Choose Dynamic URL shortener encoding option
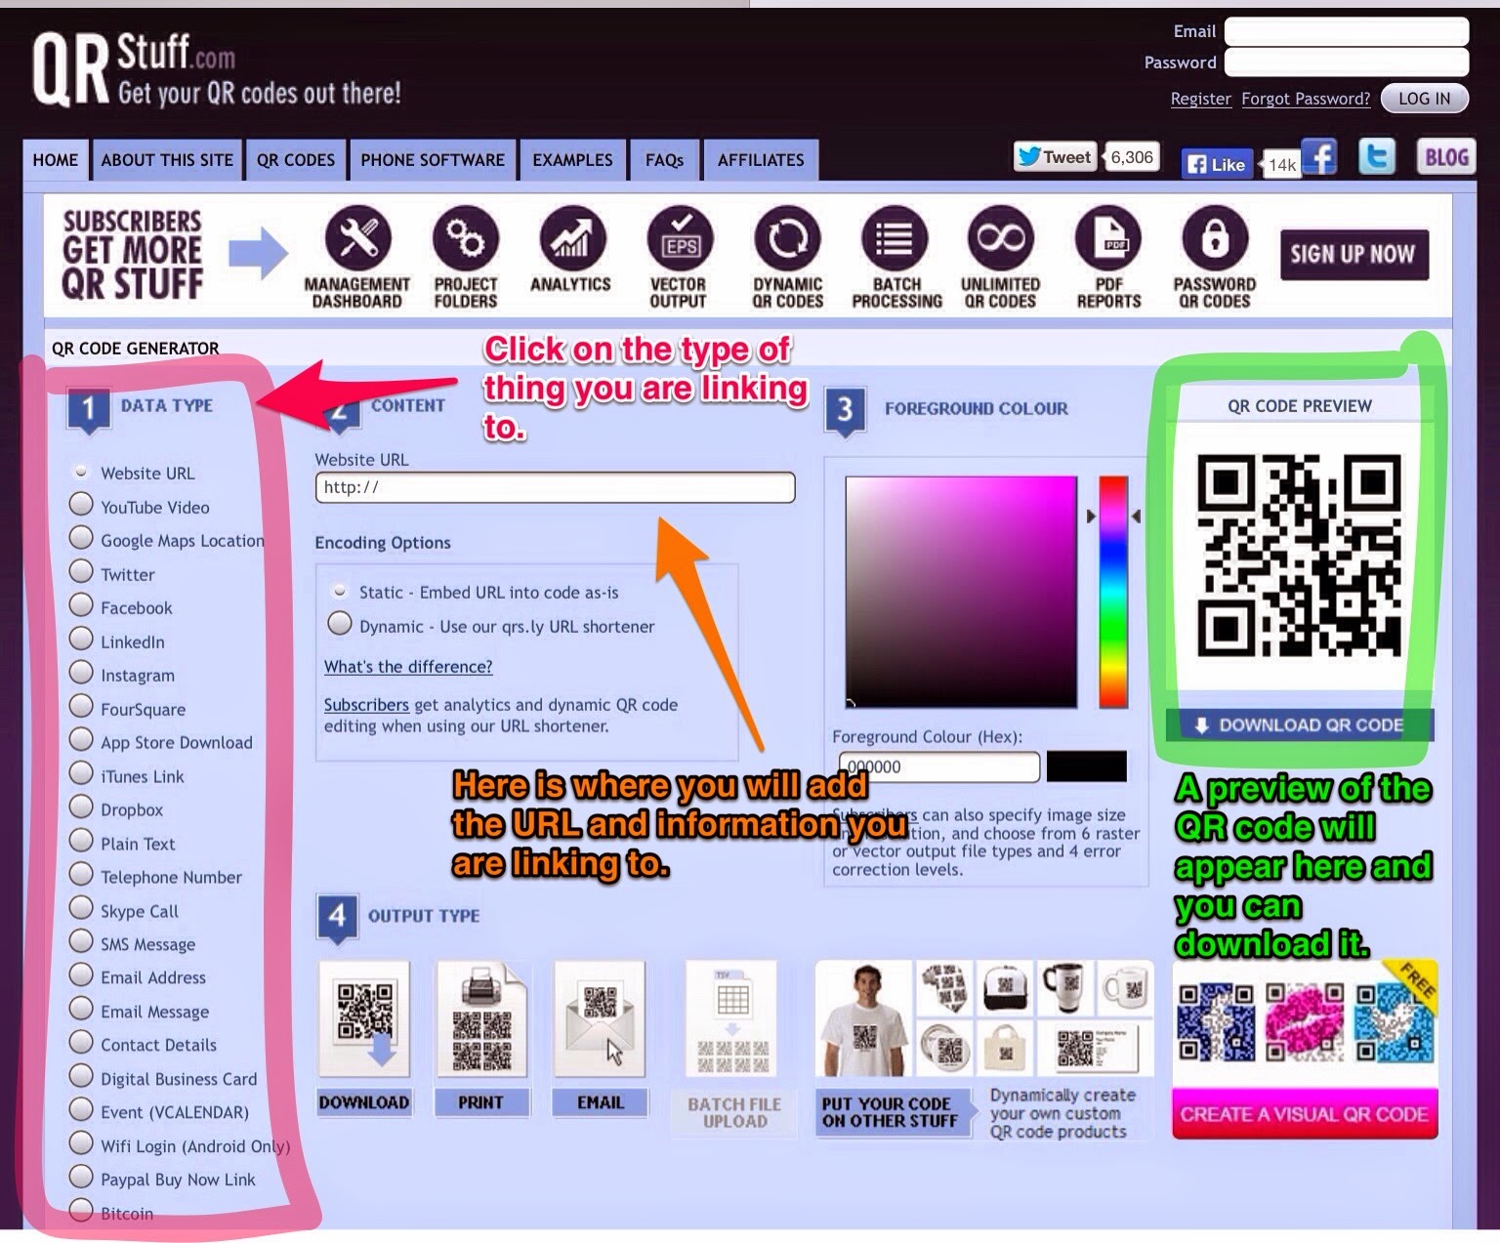 pyautogui.click(x=340, y=623)
